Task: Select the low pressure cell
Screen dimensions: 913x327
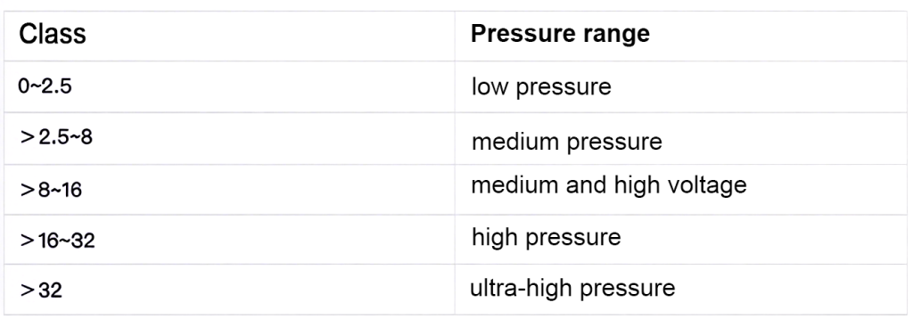Action: [x=680, y=86]
